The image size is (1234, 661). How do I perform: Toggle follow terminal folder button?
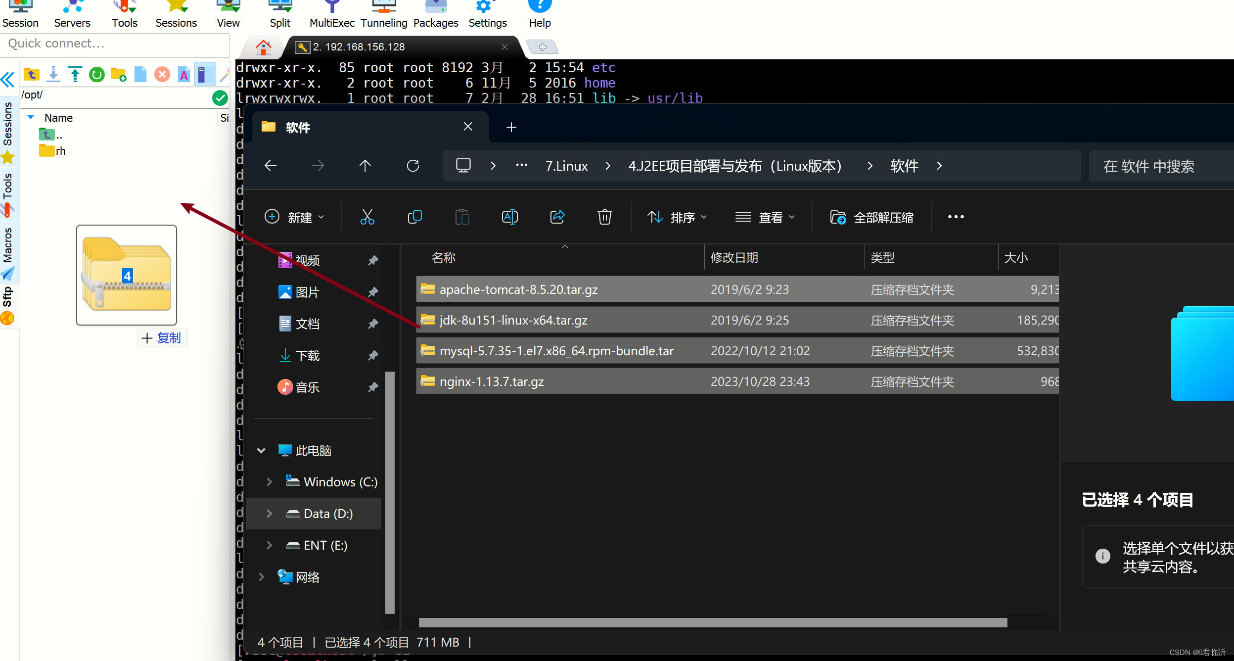204,75
